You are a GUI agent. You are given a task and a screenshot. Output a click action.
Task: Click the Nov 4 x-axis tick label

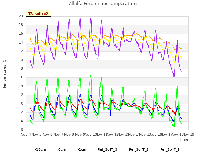point(26,134)
